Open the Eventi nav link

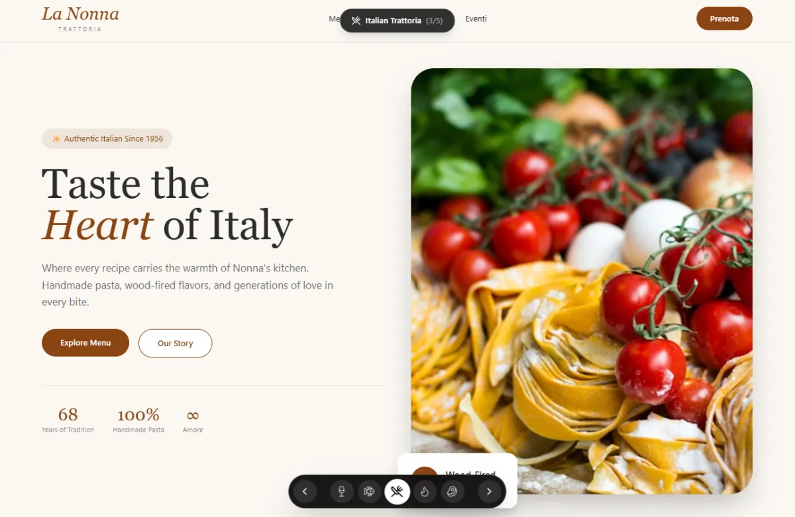click(476, 19)
